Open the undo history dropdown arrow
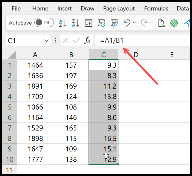The width and height of the screenshot is (192, 176). point(134,23)
